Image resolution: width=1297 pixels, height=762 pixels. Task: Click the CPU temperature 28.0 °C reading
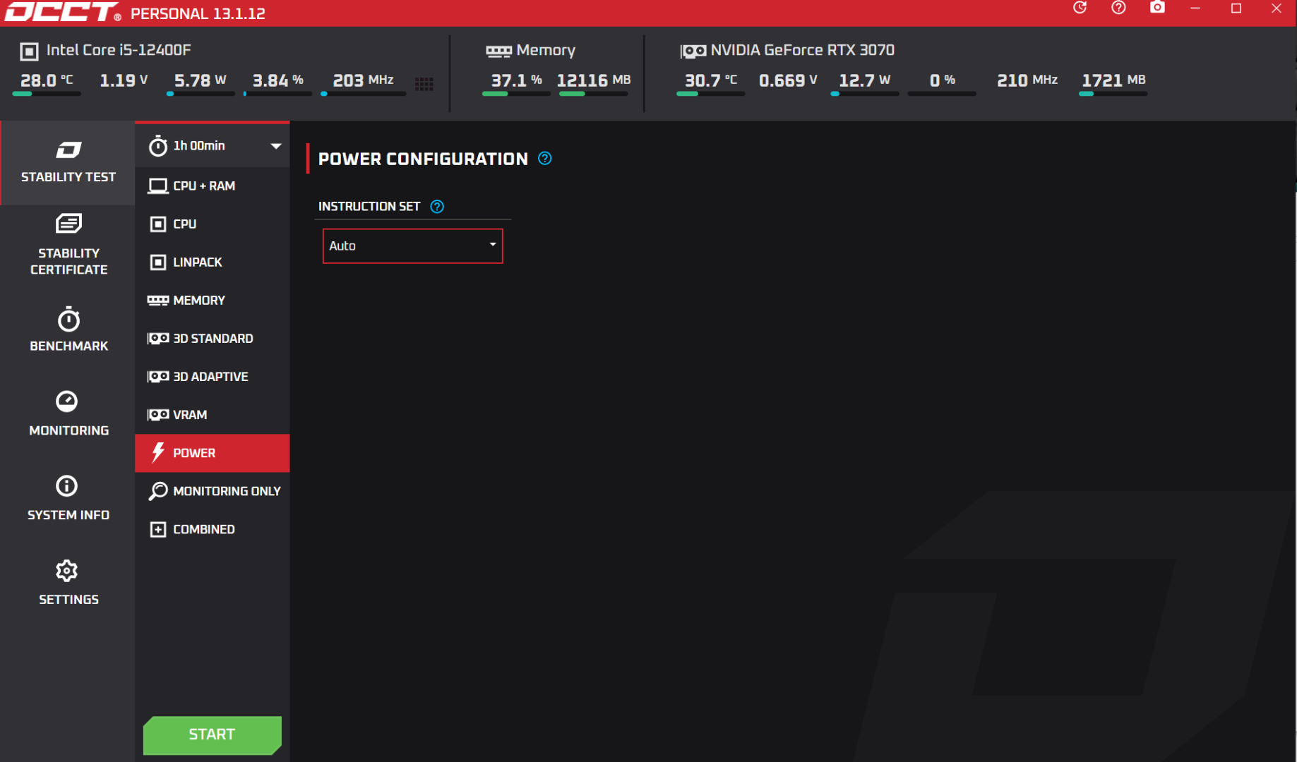pyautogui.click(x=47, y=80)
